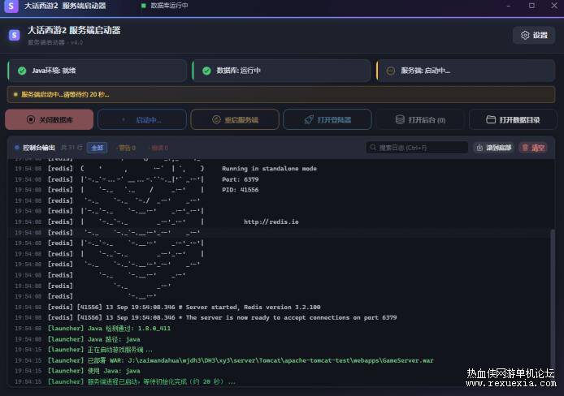Viewport: 564px width, 396px height.
Task: Click the stop icon in 关闭数据库
Action: coord(31,119)
